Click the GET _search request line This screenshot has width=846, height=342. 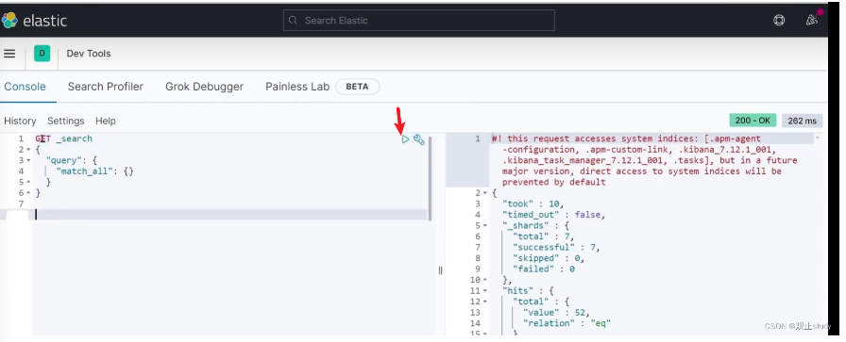pos(63,138)
